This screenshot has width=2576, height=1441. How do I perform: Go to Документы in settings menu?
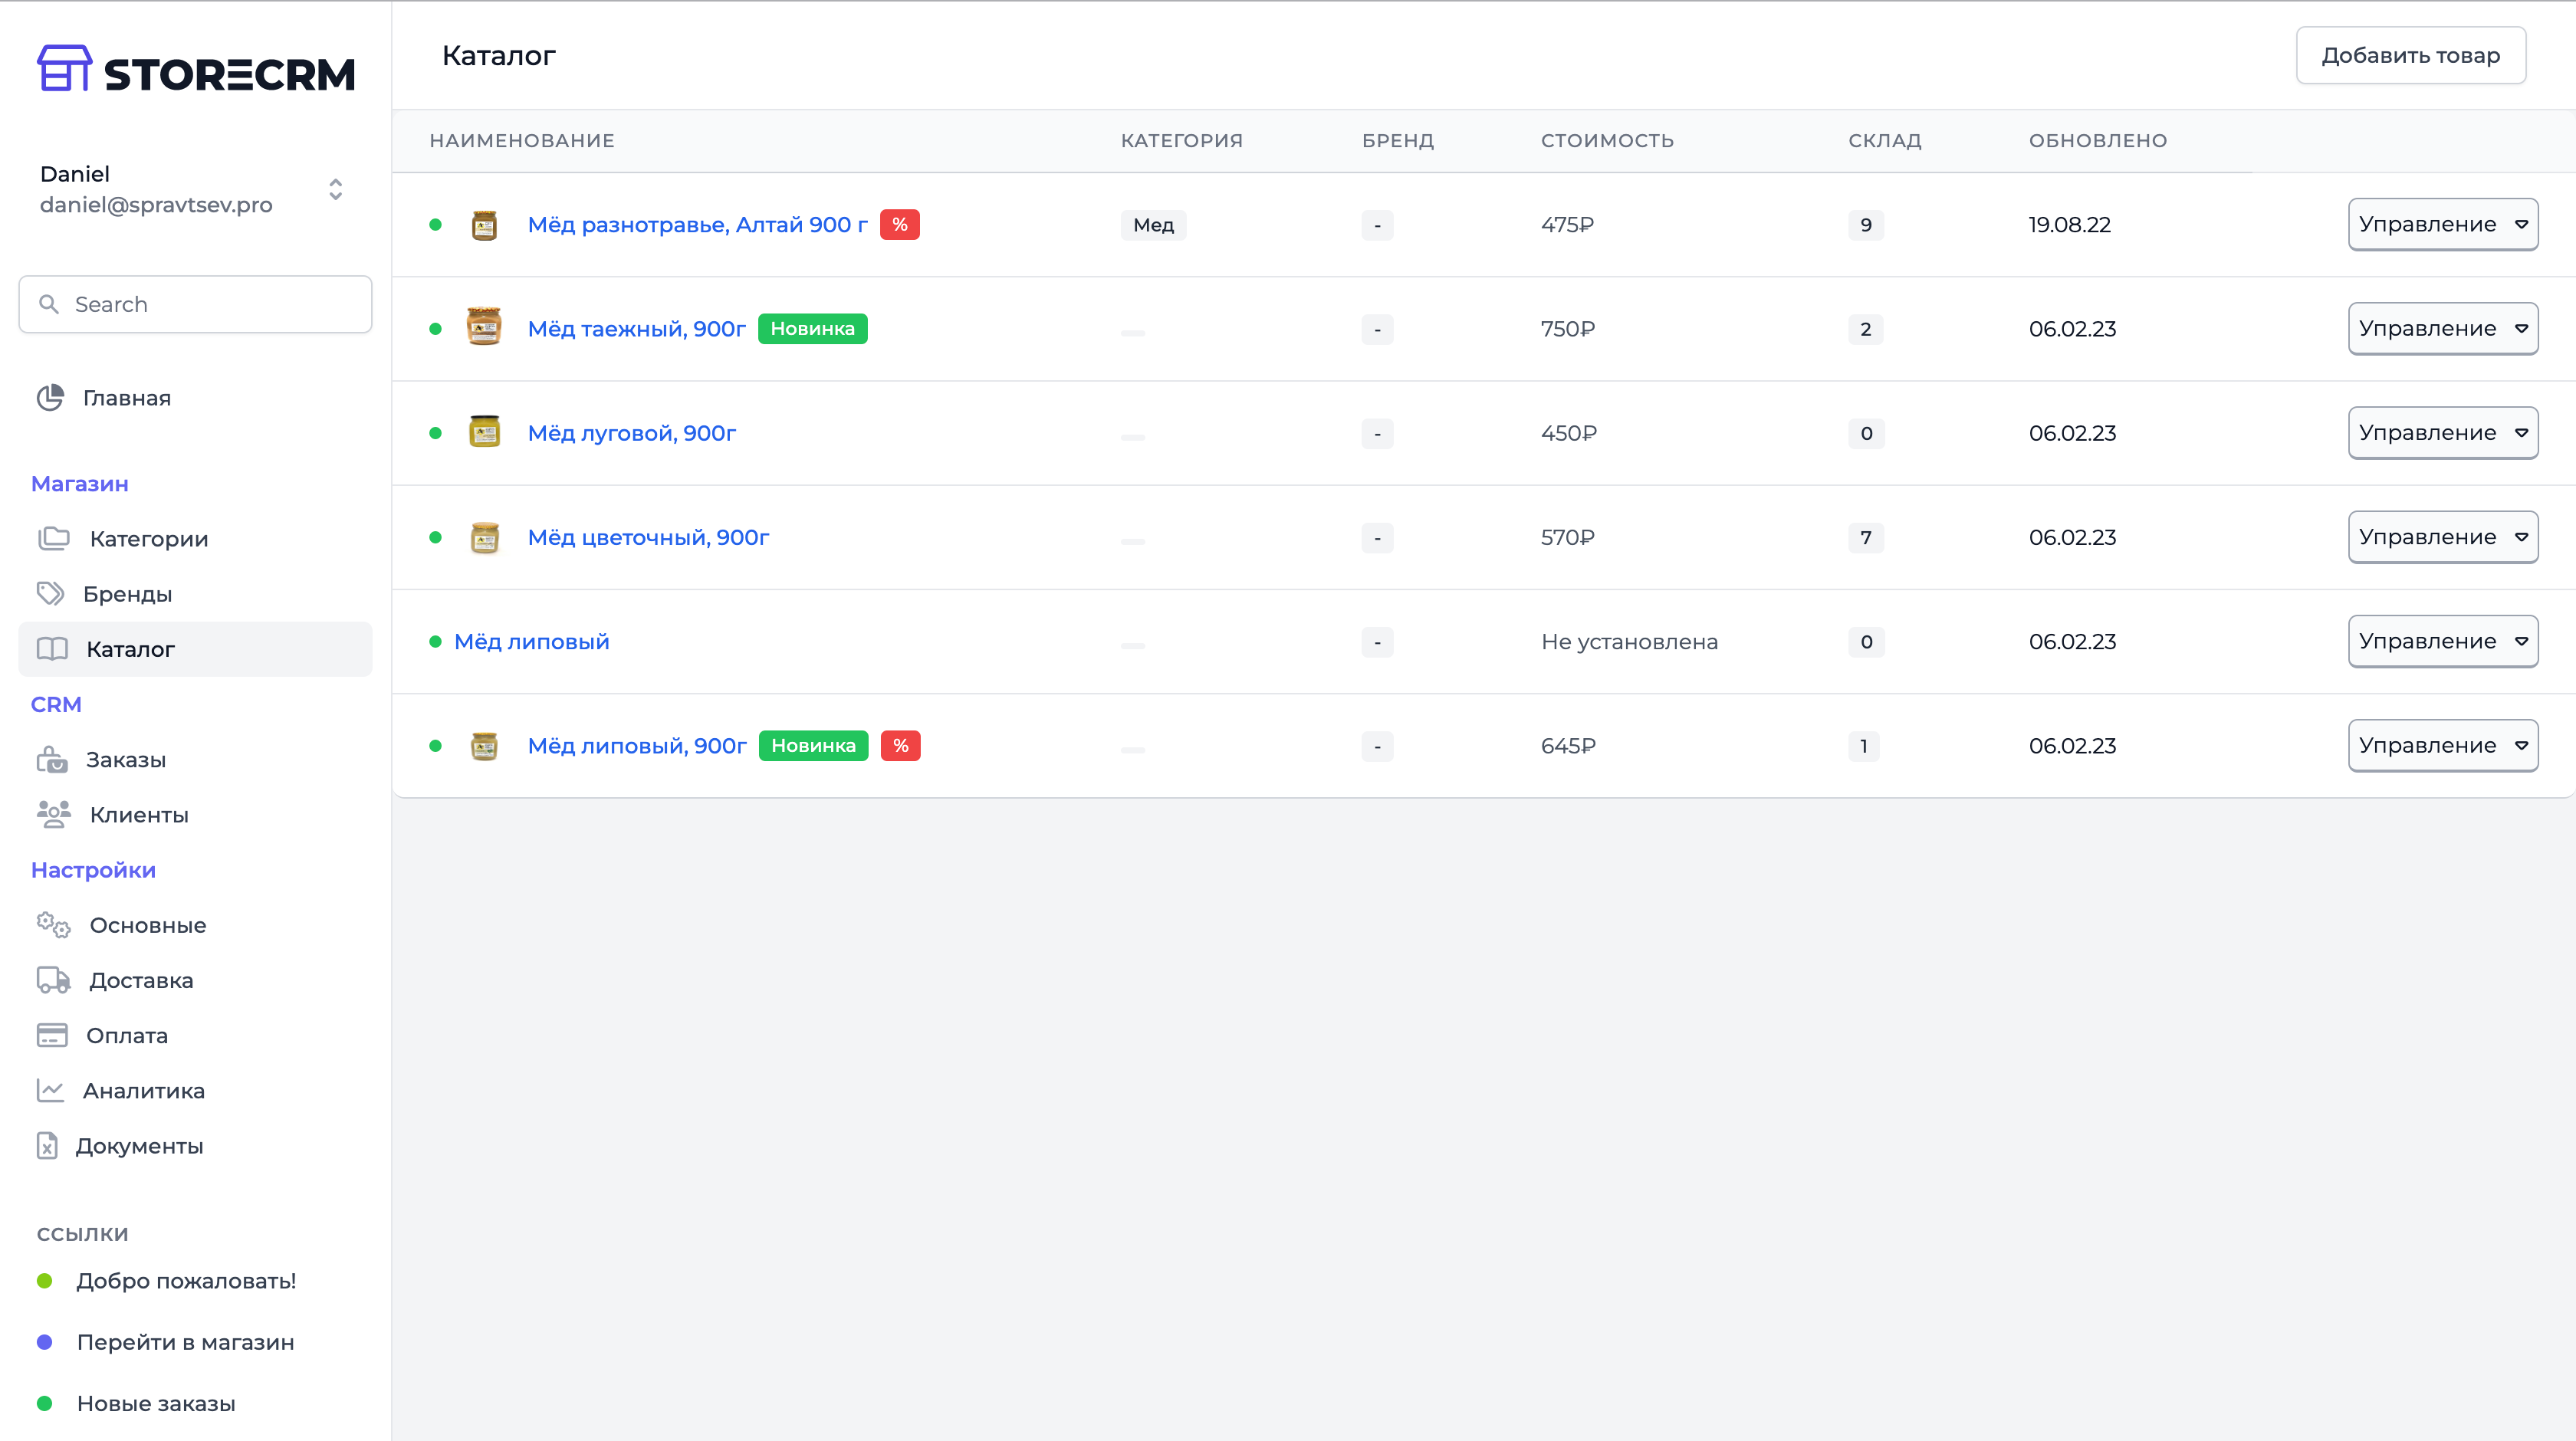pos(139,1146)
